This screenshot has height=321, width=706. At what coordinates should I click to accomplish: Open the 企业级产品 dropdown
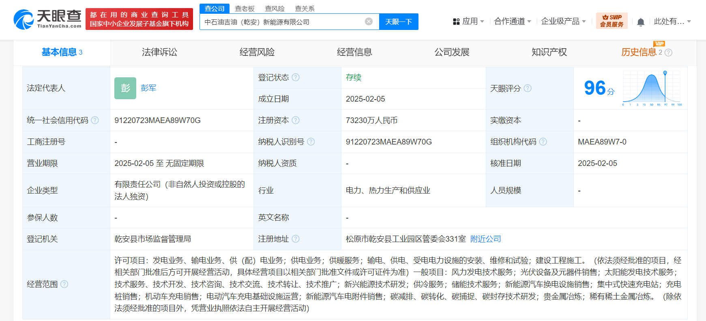point(563,21)
